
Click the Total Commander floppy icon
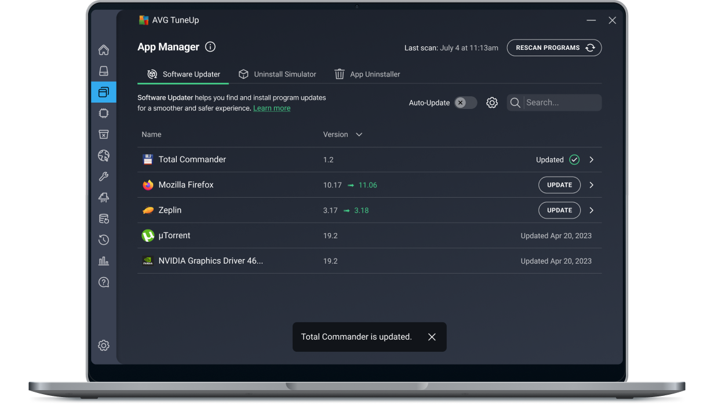coord(148,159)
